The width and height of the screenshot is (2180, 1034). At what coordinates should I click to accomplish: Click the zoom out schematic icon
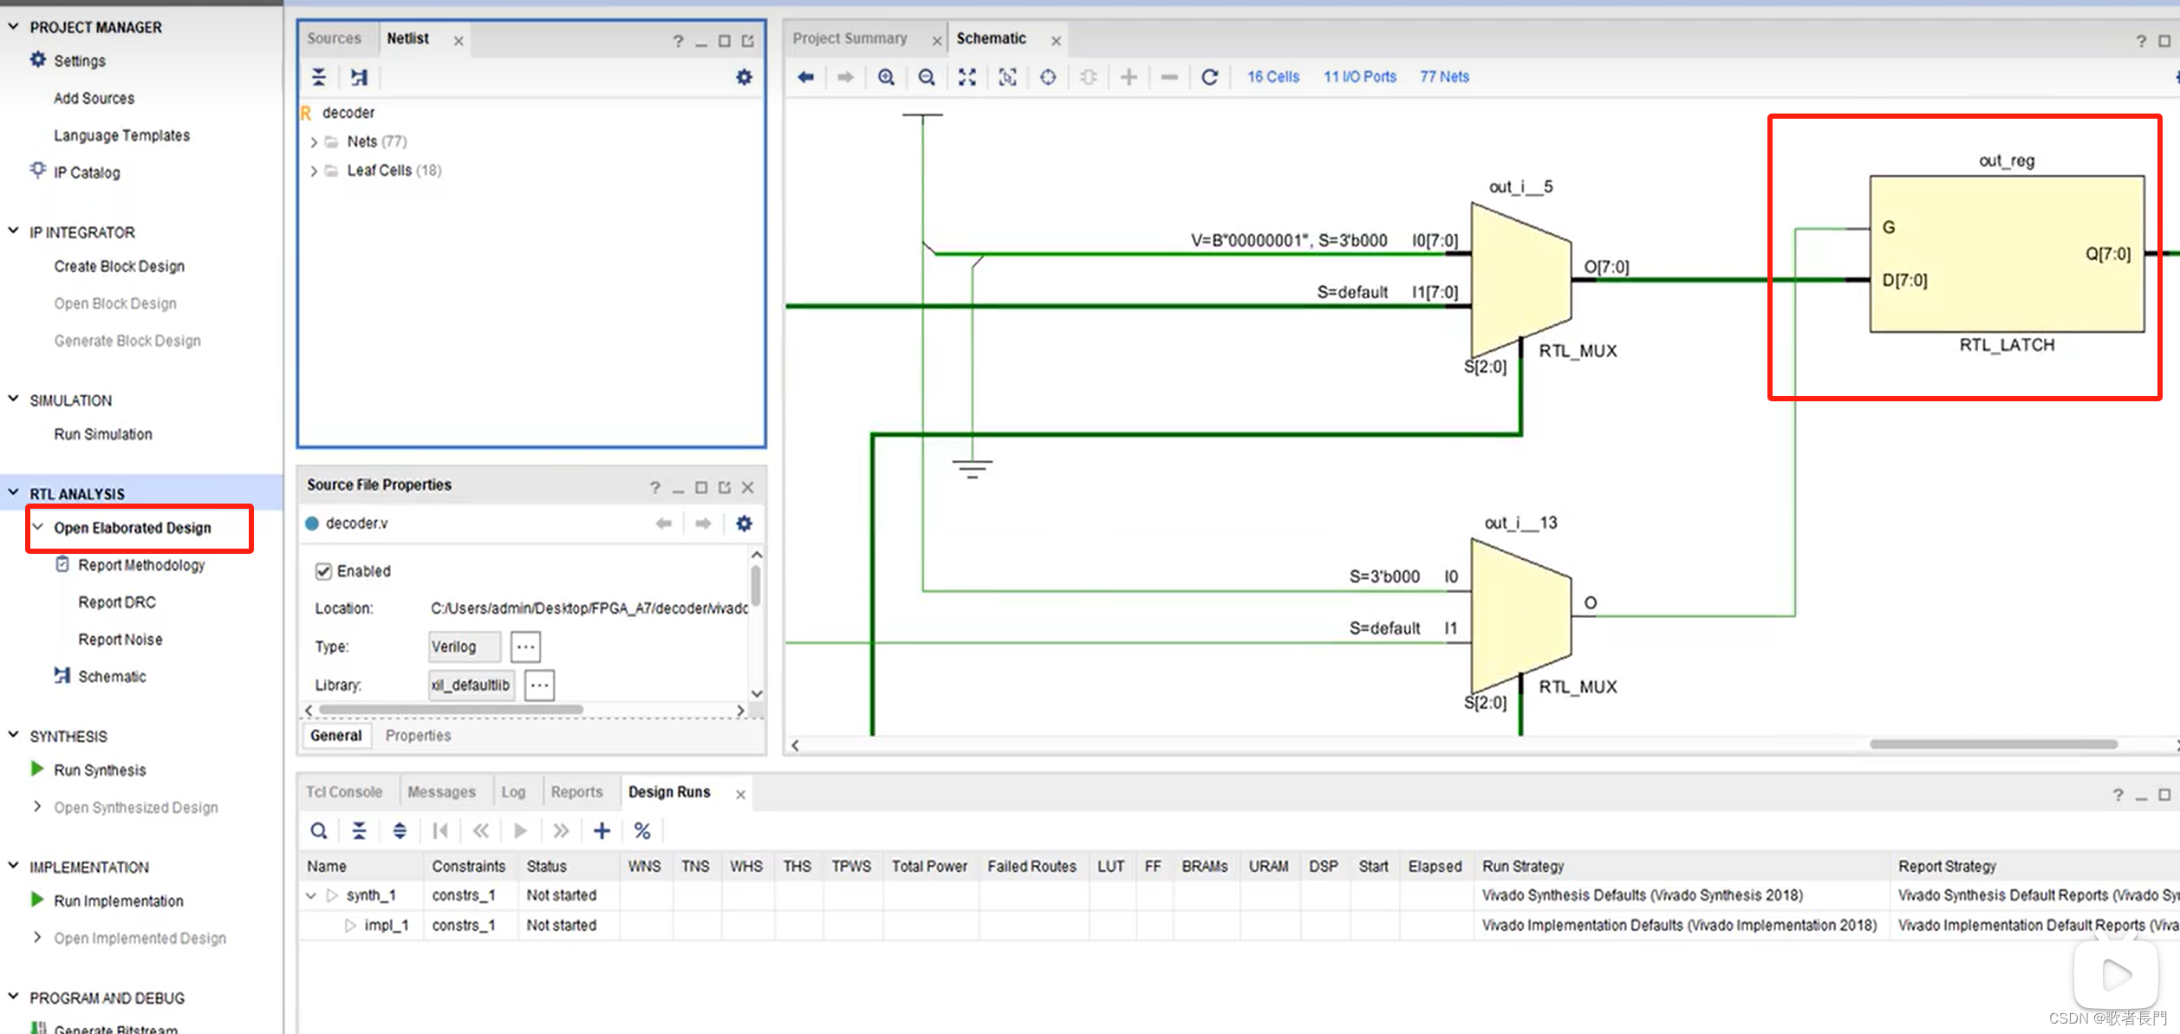click(x=927, y=77)
